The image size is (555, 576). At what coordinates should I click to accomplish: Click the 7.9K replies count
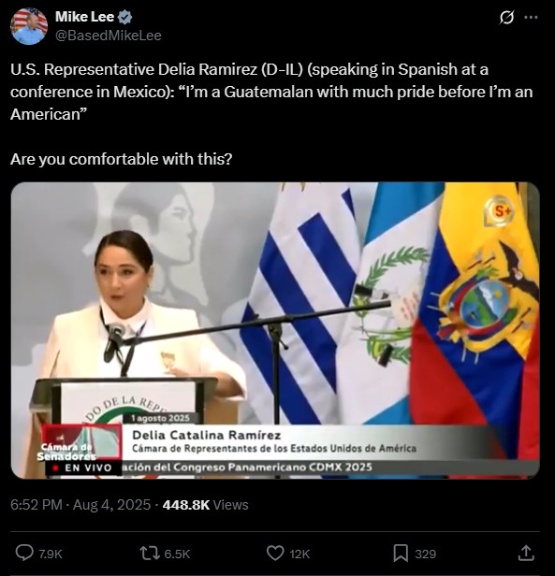tap(51, 554)
